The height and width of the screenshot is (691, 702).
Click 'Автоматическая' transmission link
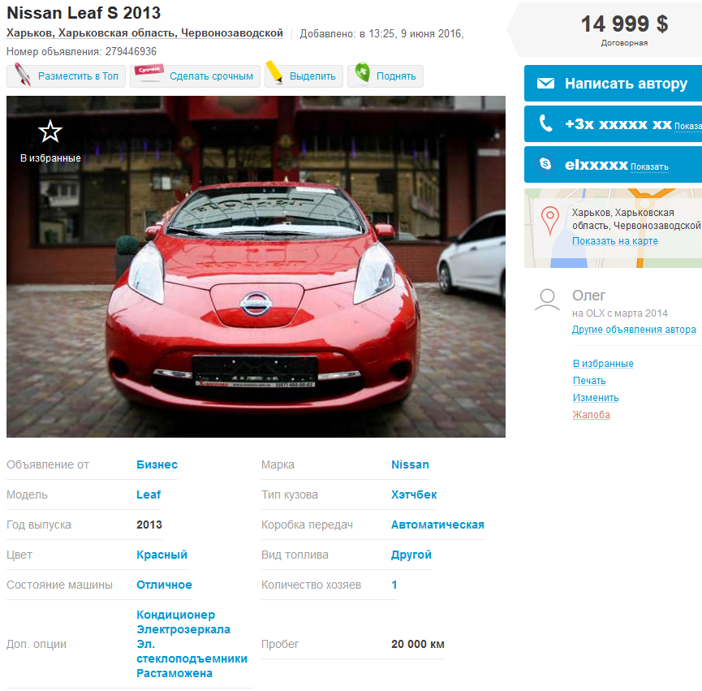tap(438, 525)
